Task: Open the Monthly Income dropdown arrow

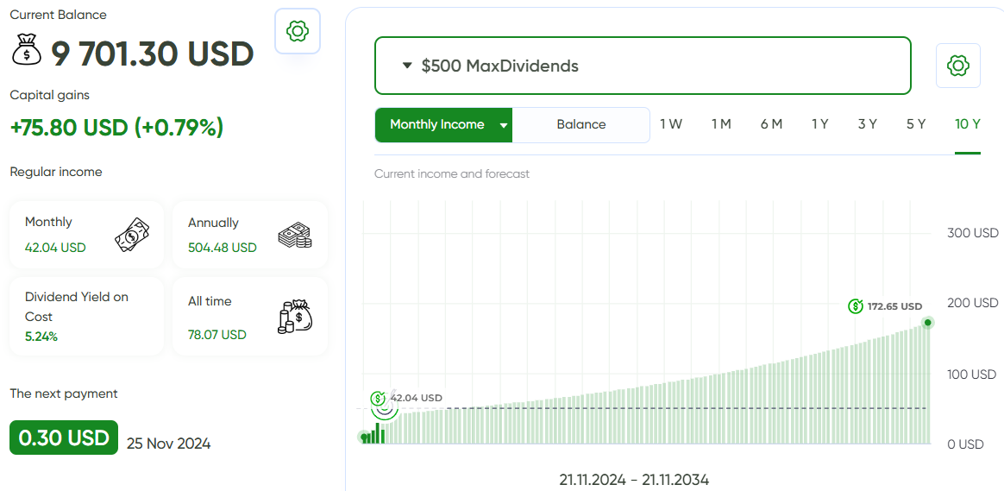Action: (503, 126)
